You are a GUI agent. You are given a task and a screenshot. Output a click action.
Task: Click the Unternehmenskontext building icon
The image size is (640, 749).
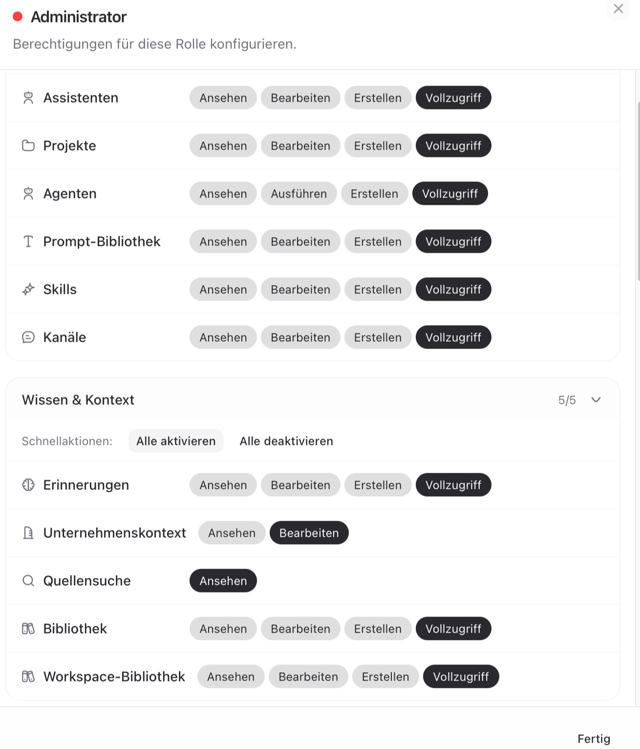(28, 533)
